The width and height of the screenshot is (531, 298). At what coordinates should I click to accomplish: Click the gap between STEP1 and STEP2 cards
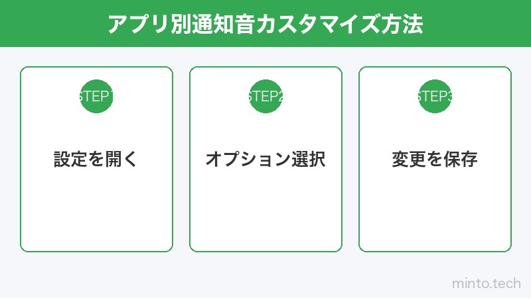pyautogui.click(x=181, y=159)
